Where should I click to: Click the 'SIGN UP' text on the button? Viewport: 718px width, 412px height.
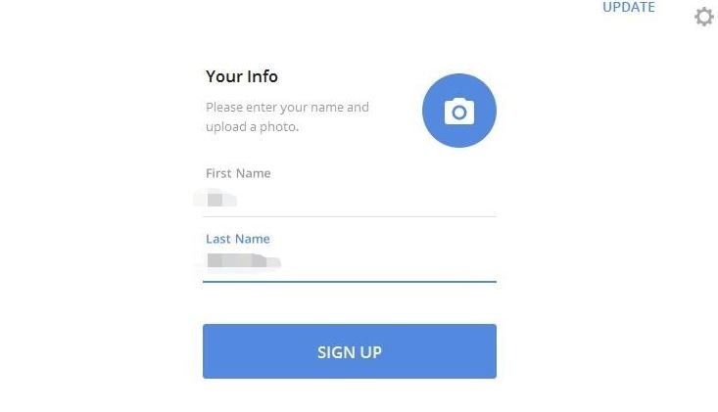tap(350, 352)
